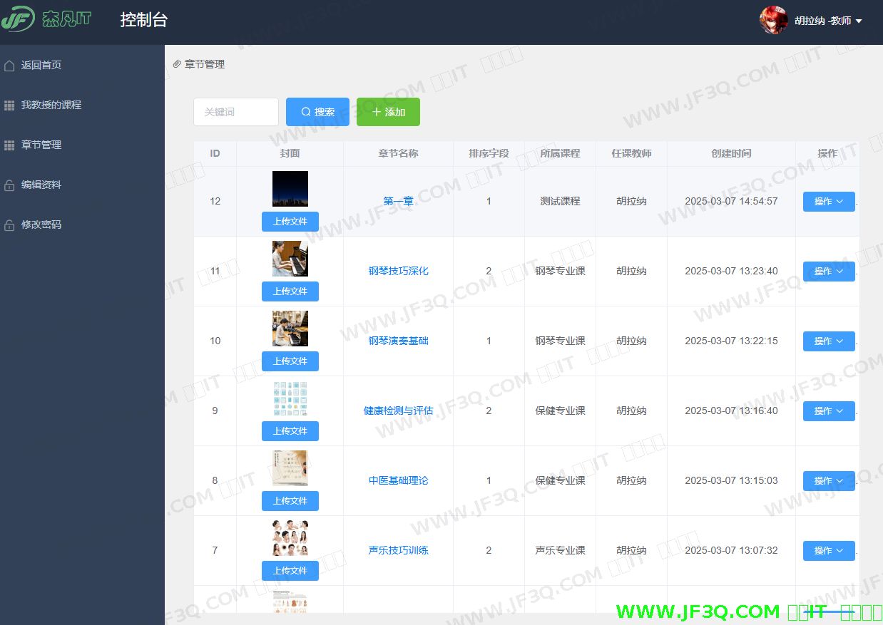883x625 pixels.
Task: Click the lock icon beside 编辑资料
Action: (x=9, y=185)
